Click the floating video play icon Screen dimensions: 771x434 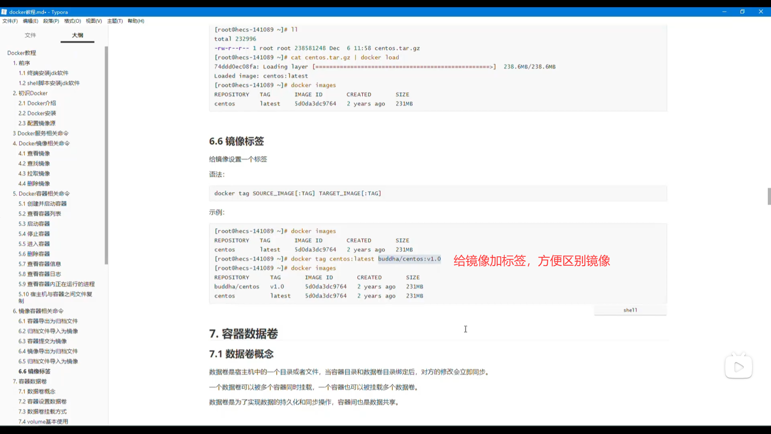point(738,366)
